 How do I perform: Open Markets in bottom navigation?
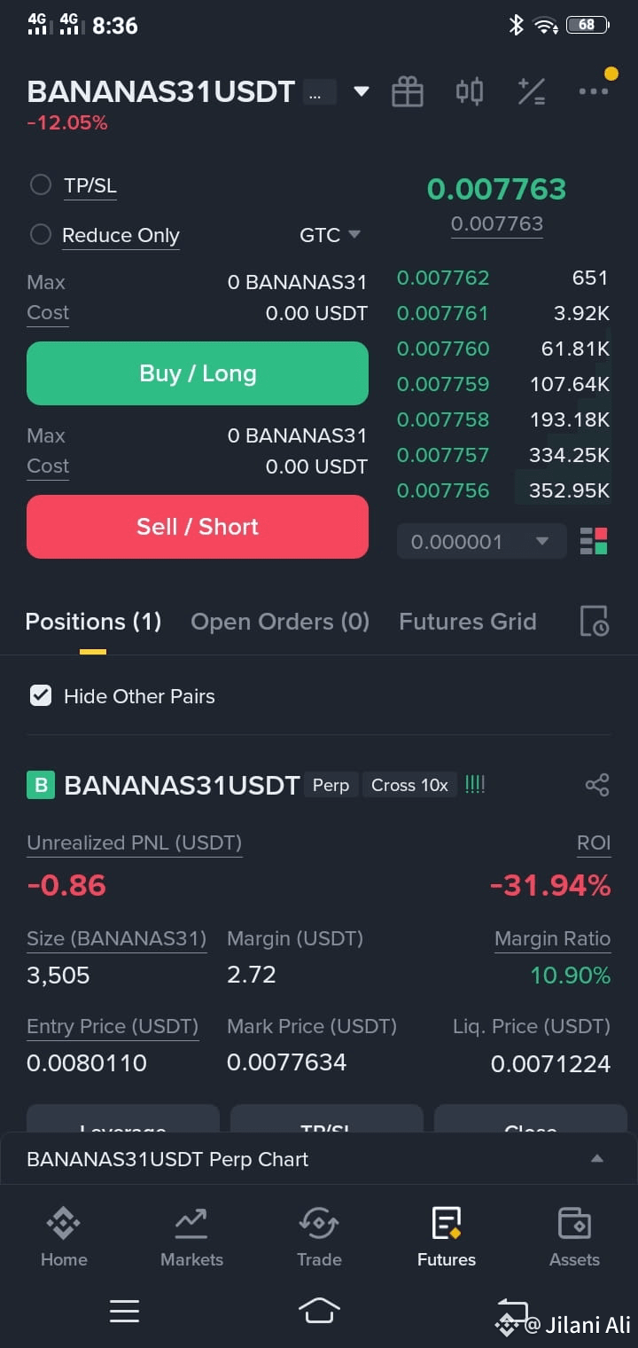pos(191,1236)
